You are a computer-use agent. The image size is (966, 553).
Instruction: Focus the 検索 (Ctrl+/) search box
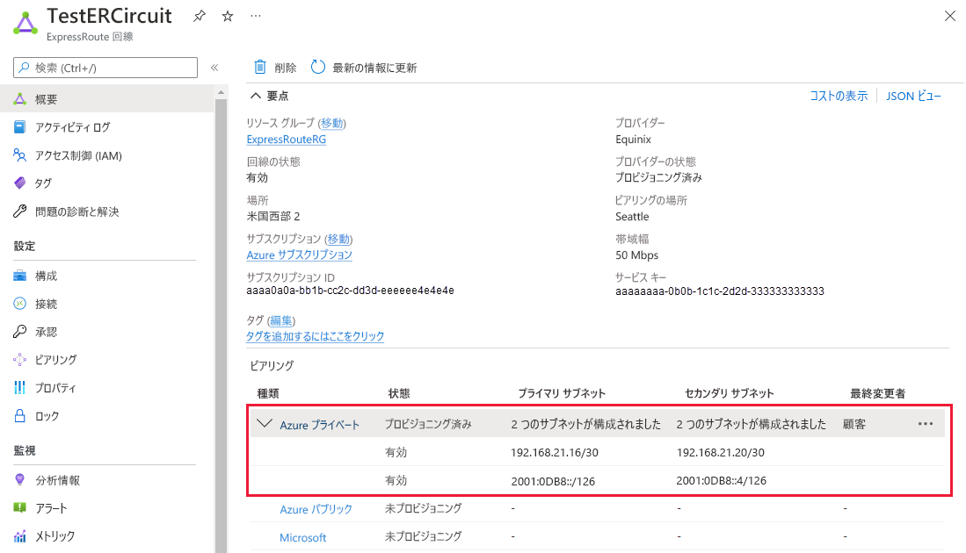[x=105, y=68]
